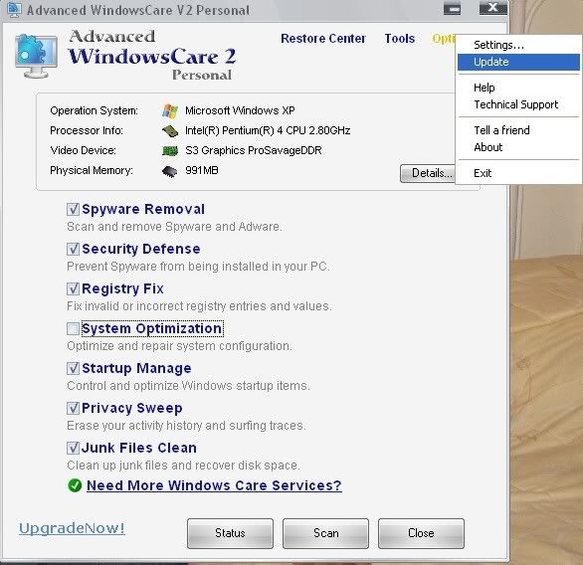Click 'Erase your activity history' description text
Viewport: 583px width, 565px height.
coord(186,426)
